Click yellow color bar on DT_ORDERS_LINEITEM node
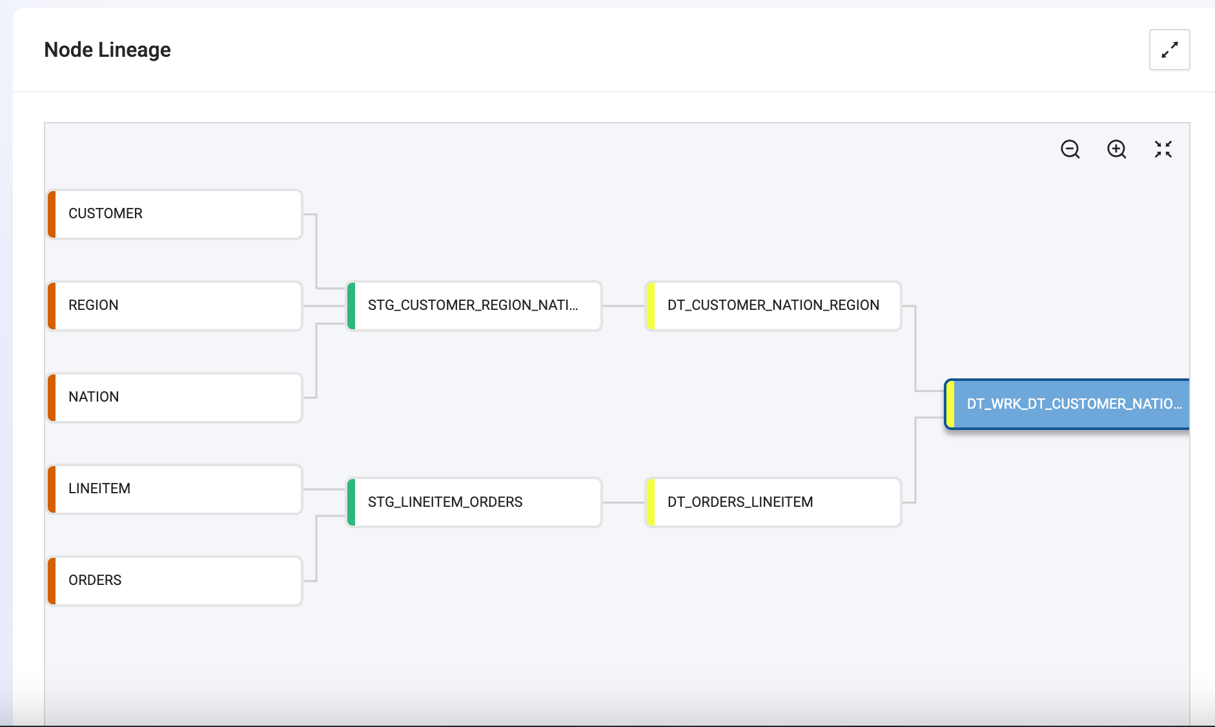Image resolution: width=1215 pixels, height=727 pixels. (x=651, y=502)
